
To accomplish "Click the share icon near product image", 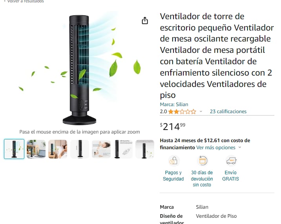I will [145, 20].
